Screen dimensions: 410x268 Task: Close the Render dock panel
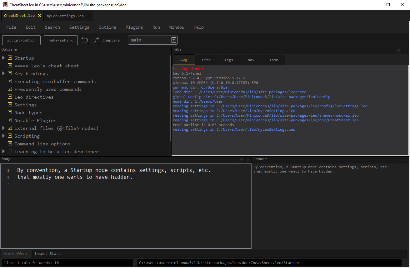point(405,160)
